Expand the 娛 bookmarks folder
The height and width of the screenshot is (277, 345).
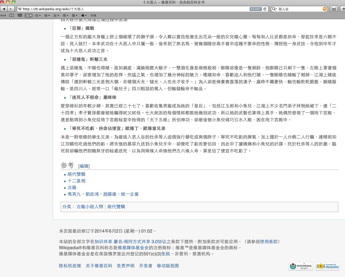(x=47, y=16)
